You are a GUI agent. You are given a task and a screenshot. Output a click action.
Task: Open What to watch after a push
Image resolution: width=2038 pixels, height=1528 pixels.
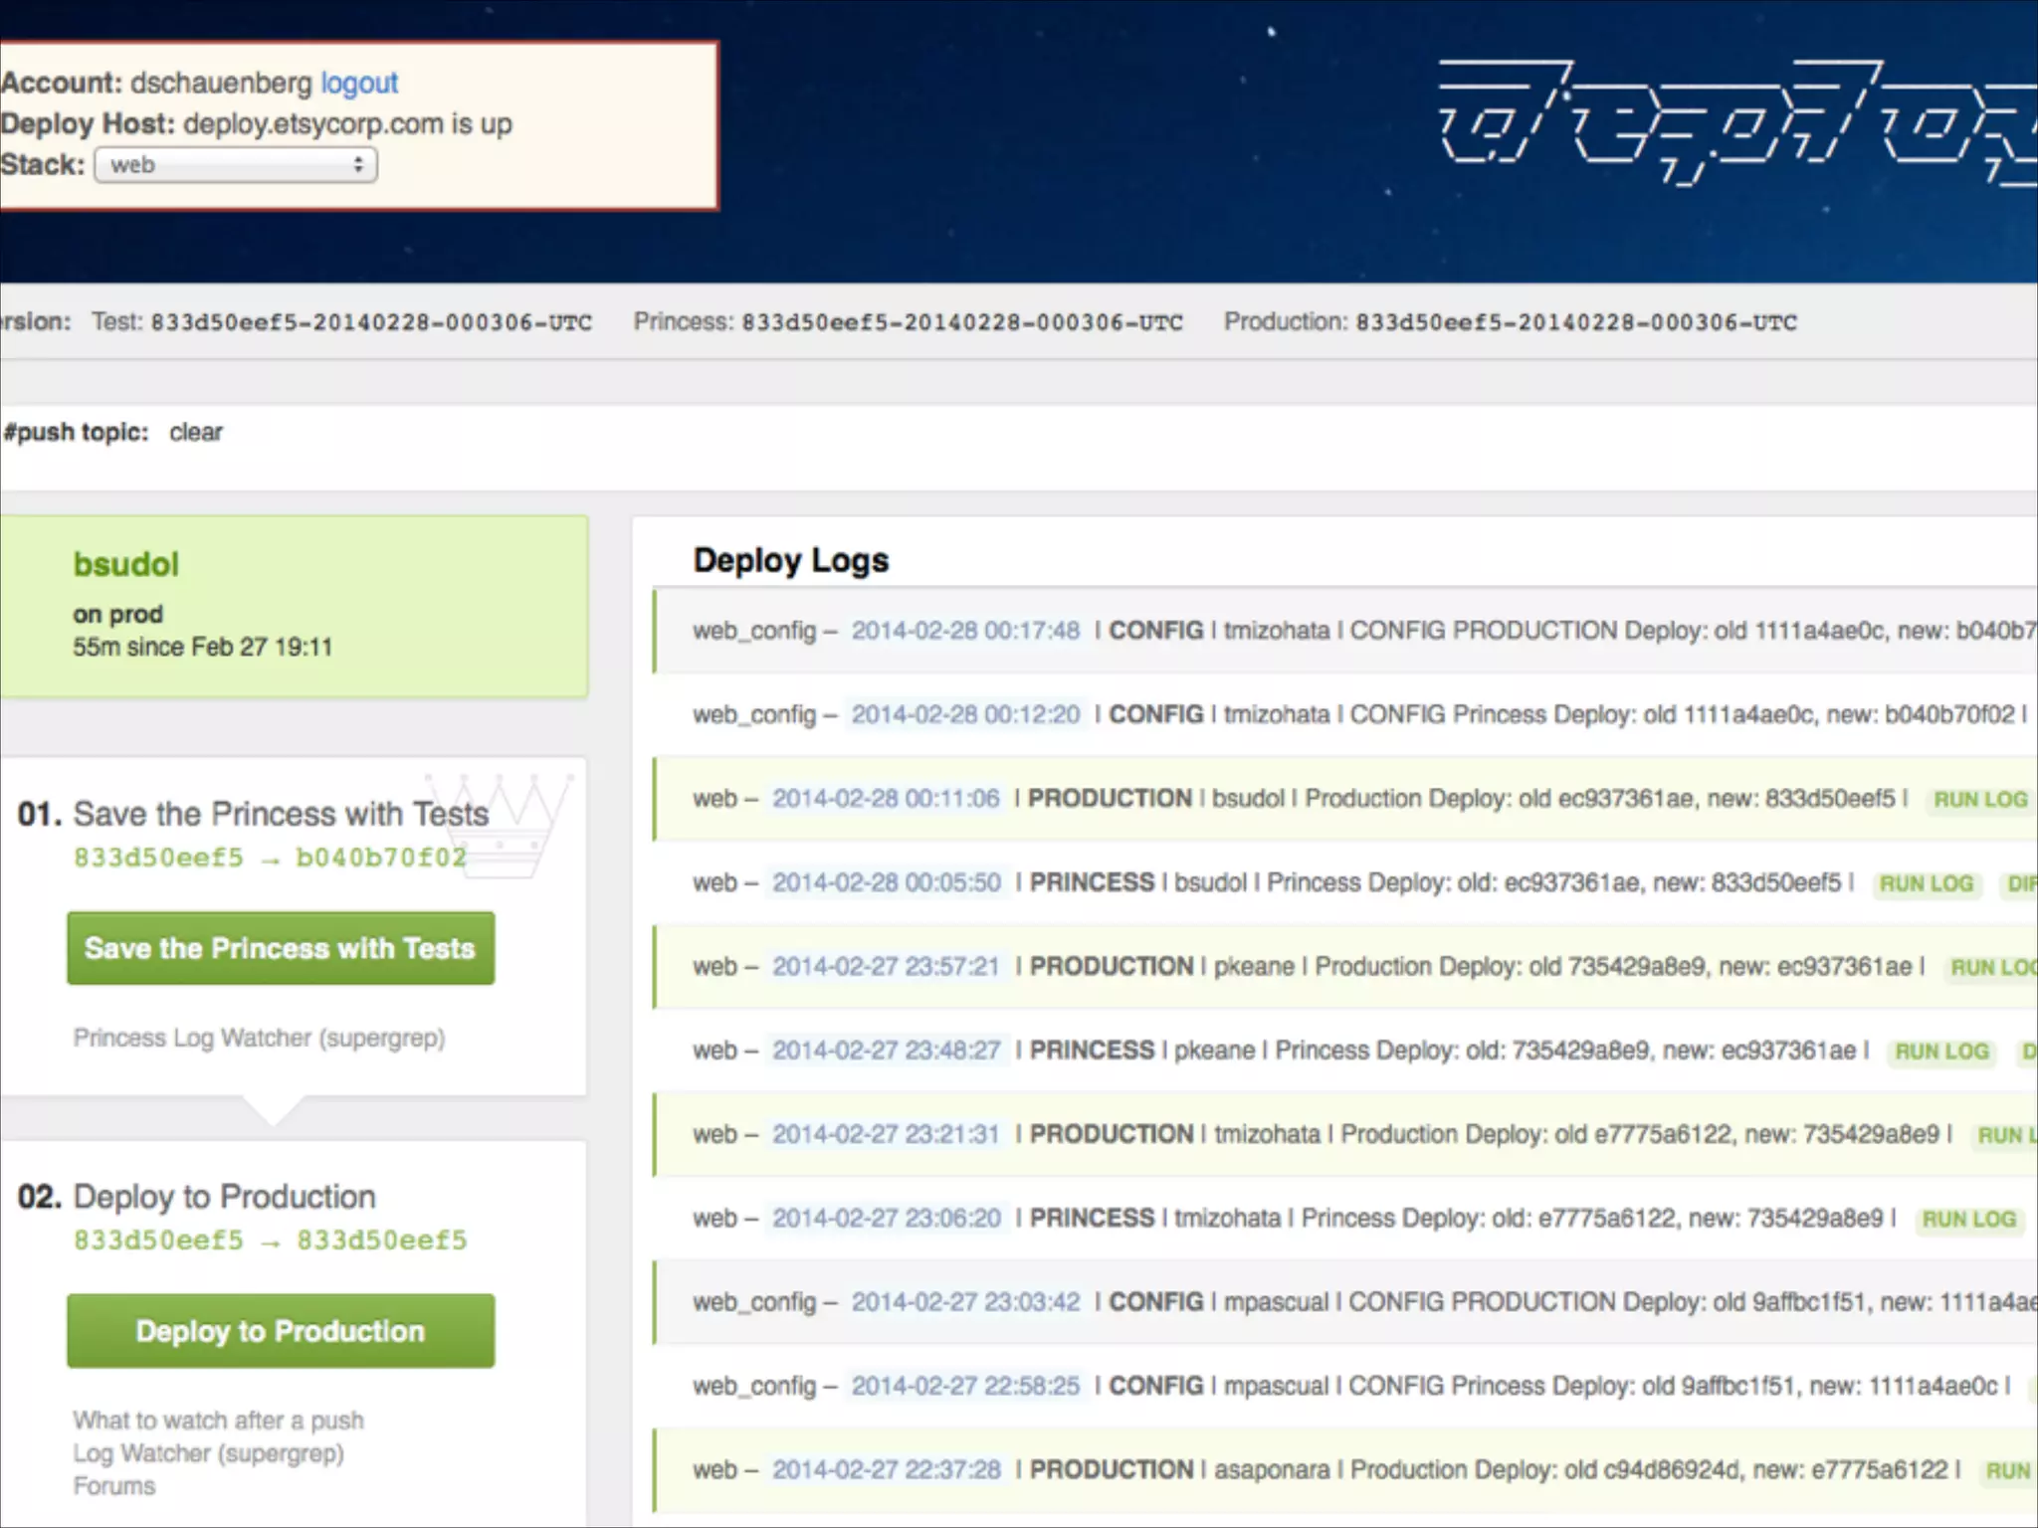point(218,1420)
